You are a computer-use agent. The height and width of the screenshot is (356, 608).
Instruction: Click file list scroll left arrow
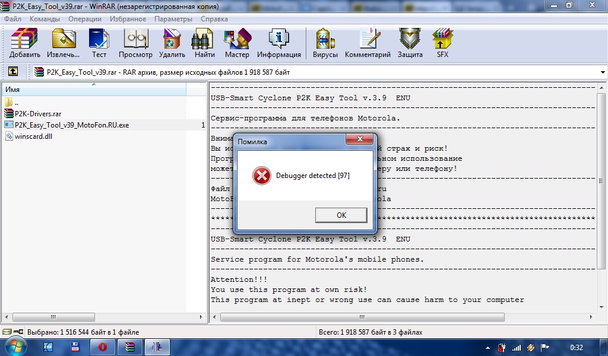(x=7, y=317)
